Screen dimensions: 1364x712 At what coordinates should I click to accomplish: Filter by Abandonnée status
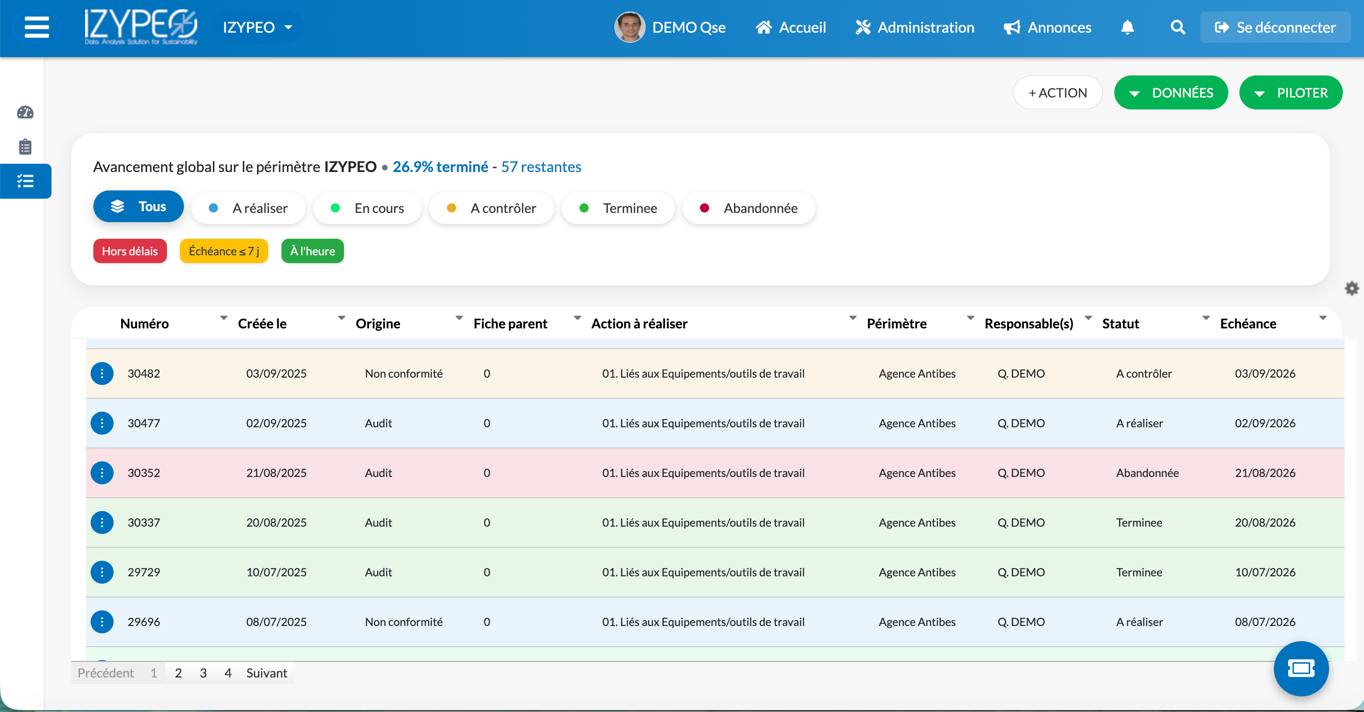(749, 208)
